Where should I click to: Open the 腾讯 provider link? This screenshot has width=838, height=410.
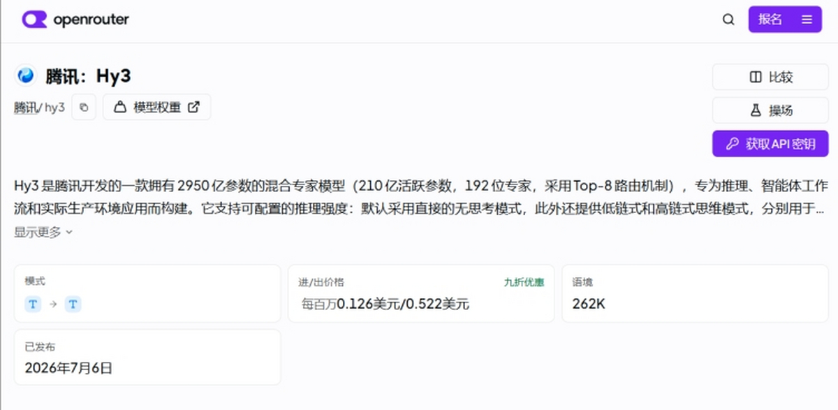(25, 108)
